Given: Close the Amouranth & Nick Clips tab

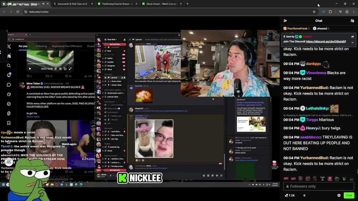Looking at the screenshot, I should pyautogui.click(x=92, y=4).
